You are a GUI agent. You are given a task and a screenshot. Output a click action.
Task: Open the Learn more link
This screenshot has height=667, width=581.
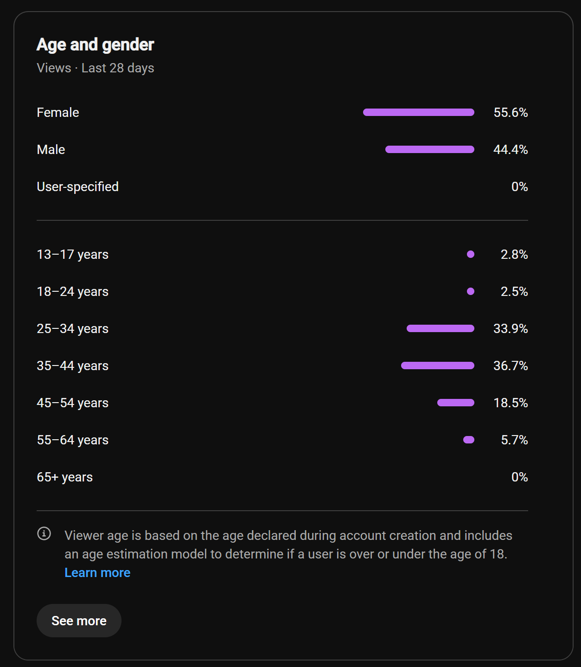pos(97,573)
